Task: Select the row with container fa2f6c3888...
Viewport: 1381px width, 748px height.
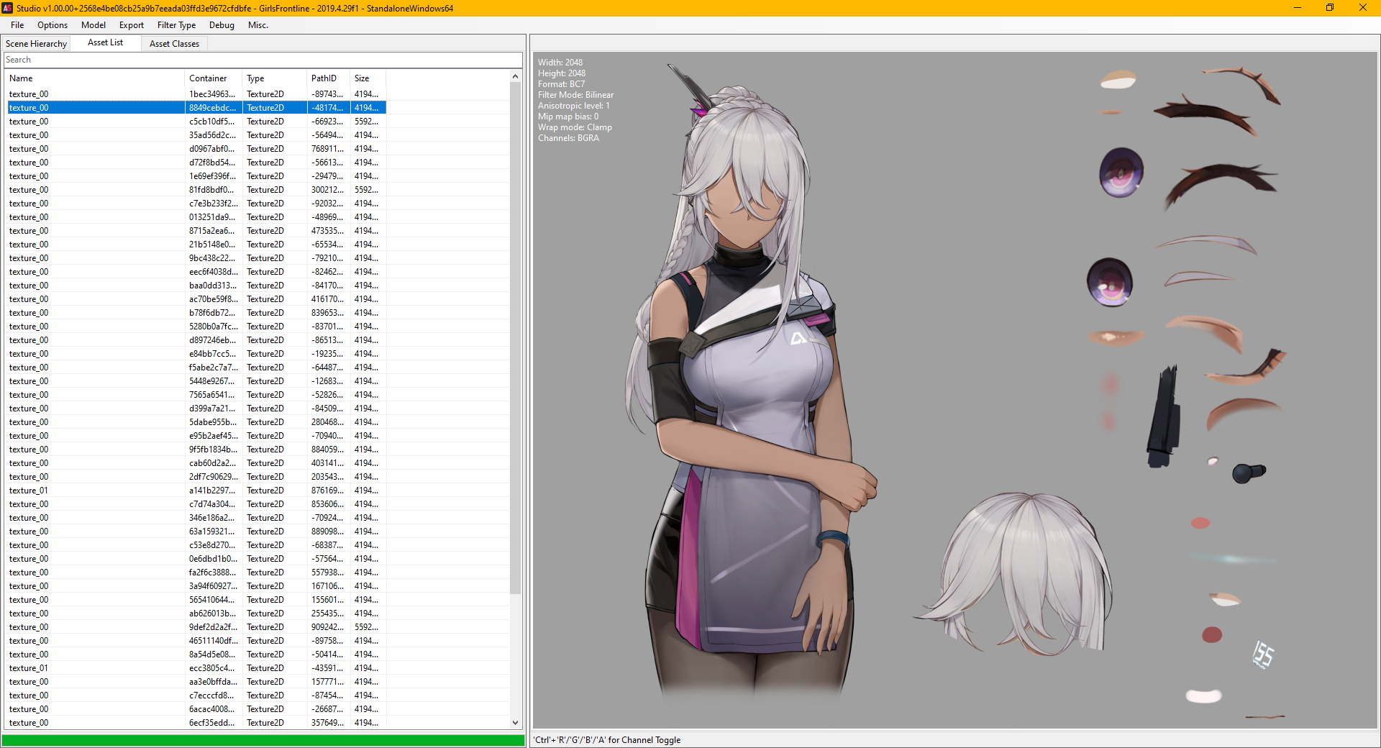Action: [196, 573]
